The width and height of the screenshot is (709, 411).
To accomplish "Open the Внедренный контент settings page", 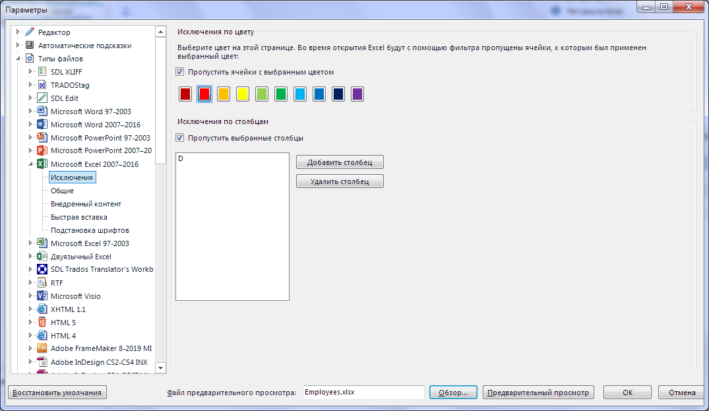I will (x=86, y=204).
